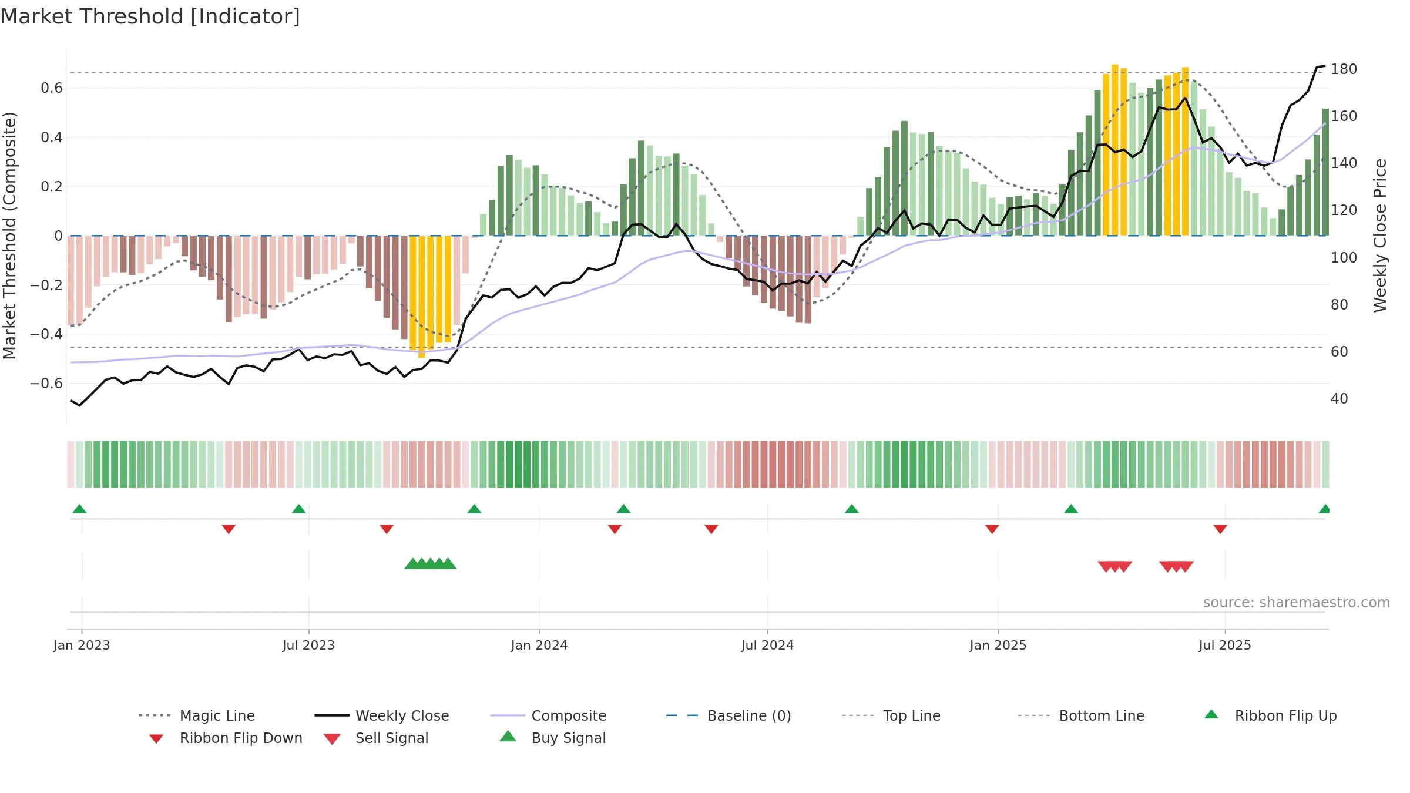1410x793 pixels.
Task: Click the Ribbon Flip Up marker just before Jul 2023
Action: pyautogui.click(x=298, y=509)
